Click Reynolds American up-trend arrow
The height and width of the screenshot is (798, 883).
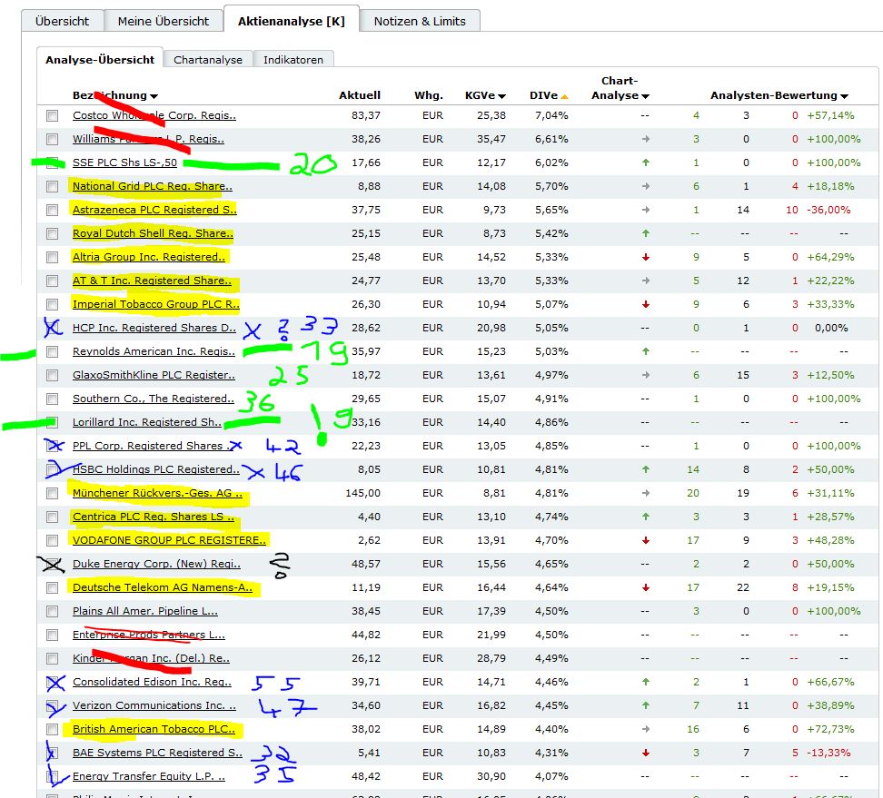click(x=645, y=351)
